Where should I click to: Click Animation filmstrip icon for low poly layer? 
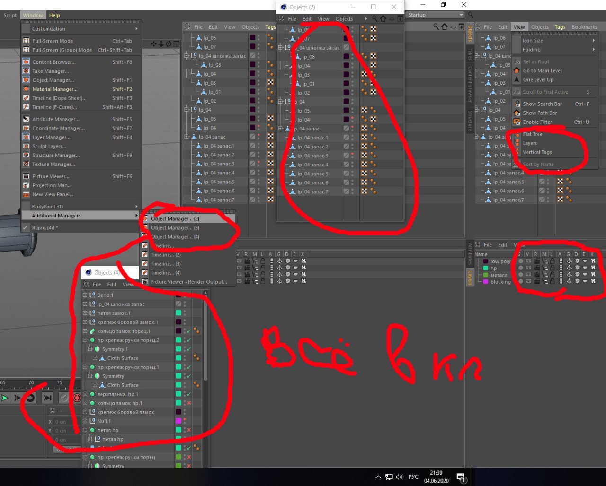pos(561,261)
